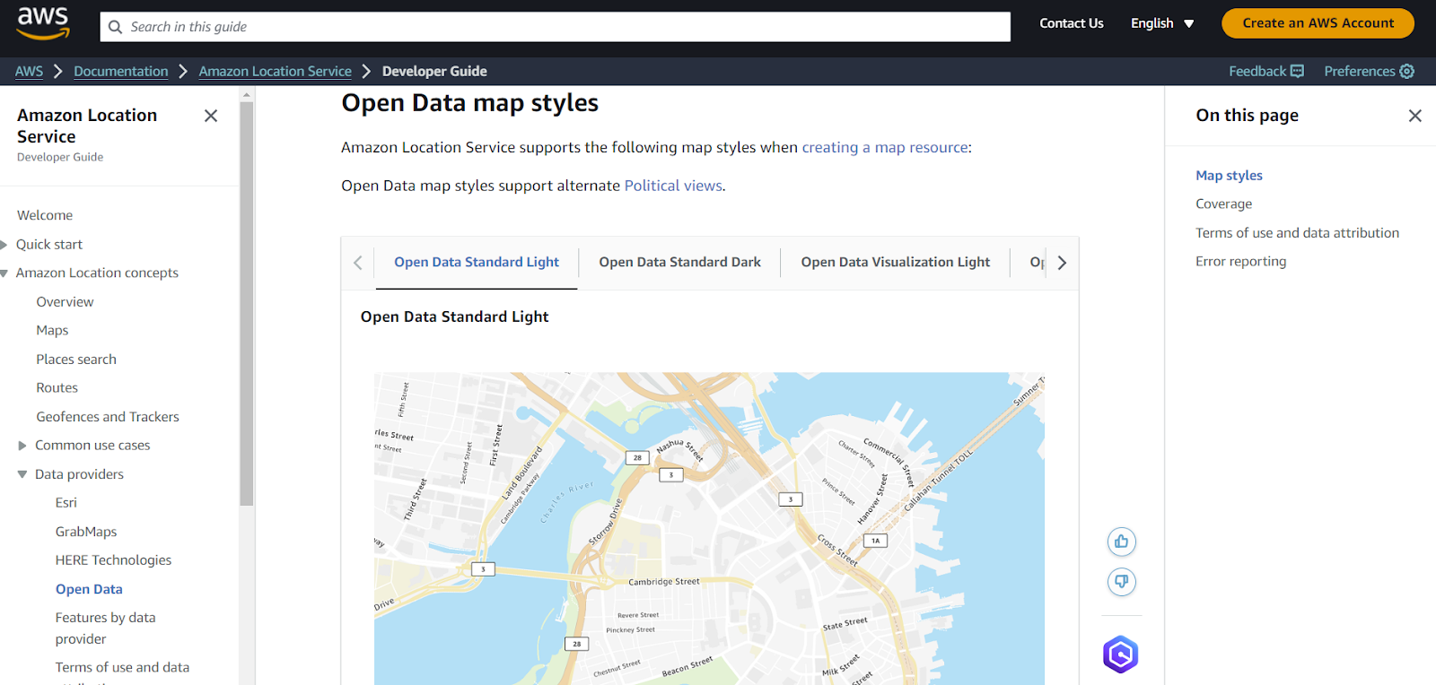Open Features by data provider page
Image resolution: width=1436 pixels, height=685 pixels.
[x=105, y=629]
